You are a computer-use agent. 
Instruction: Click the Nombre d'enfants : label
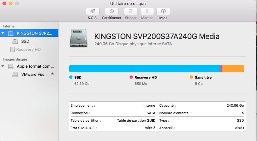pyautogui.click(x=175, y=113)
